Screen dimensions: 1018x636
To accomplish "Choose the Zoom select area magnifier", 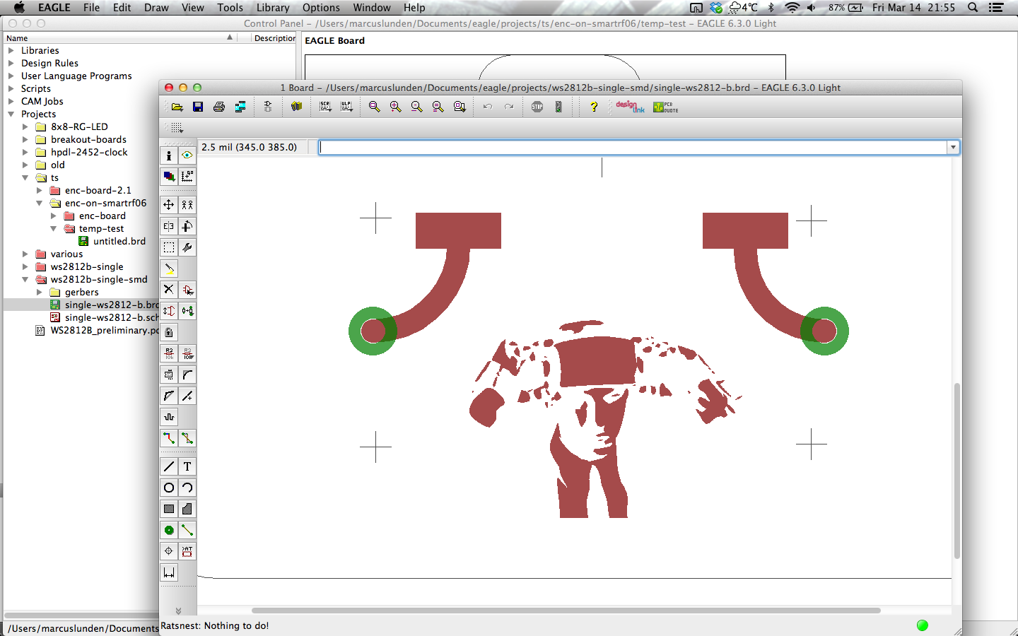I will tap(460, 107).
